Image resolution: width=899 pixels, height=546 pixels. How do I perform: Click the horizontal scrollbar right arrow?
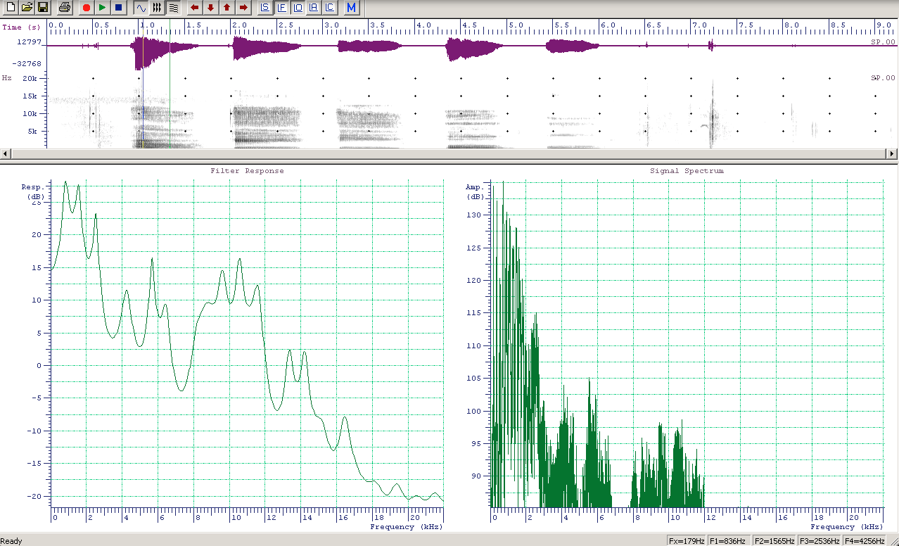pyautogui.click(x=893, y=154)
